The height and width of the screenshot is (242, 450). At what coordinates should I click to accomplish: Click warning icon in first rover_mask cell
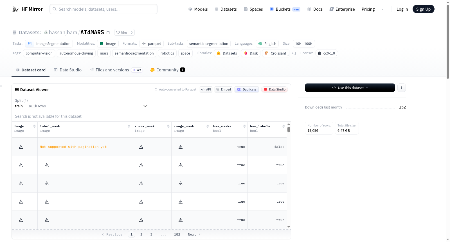(141, 147)
